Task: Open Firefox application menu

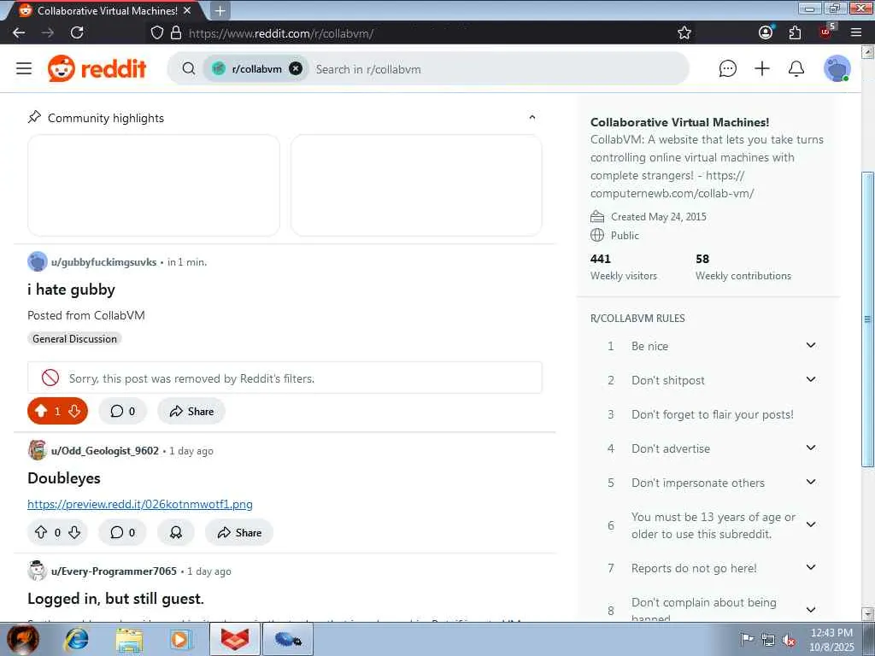Action: [x=856, y=33]
